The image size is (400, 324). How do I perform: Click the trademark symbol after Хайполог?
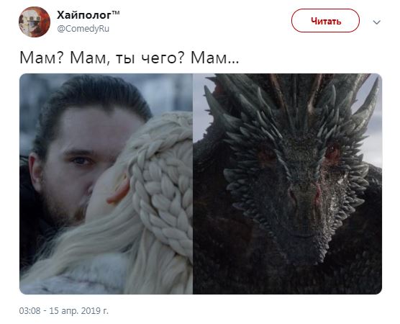[x=115, y=13]
